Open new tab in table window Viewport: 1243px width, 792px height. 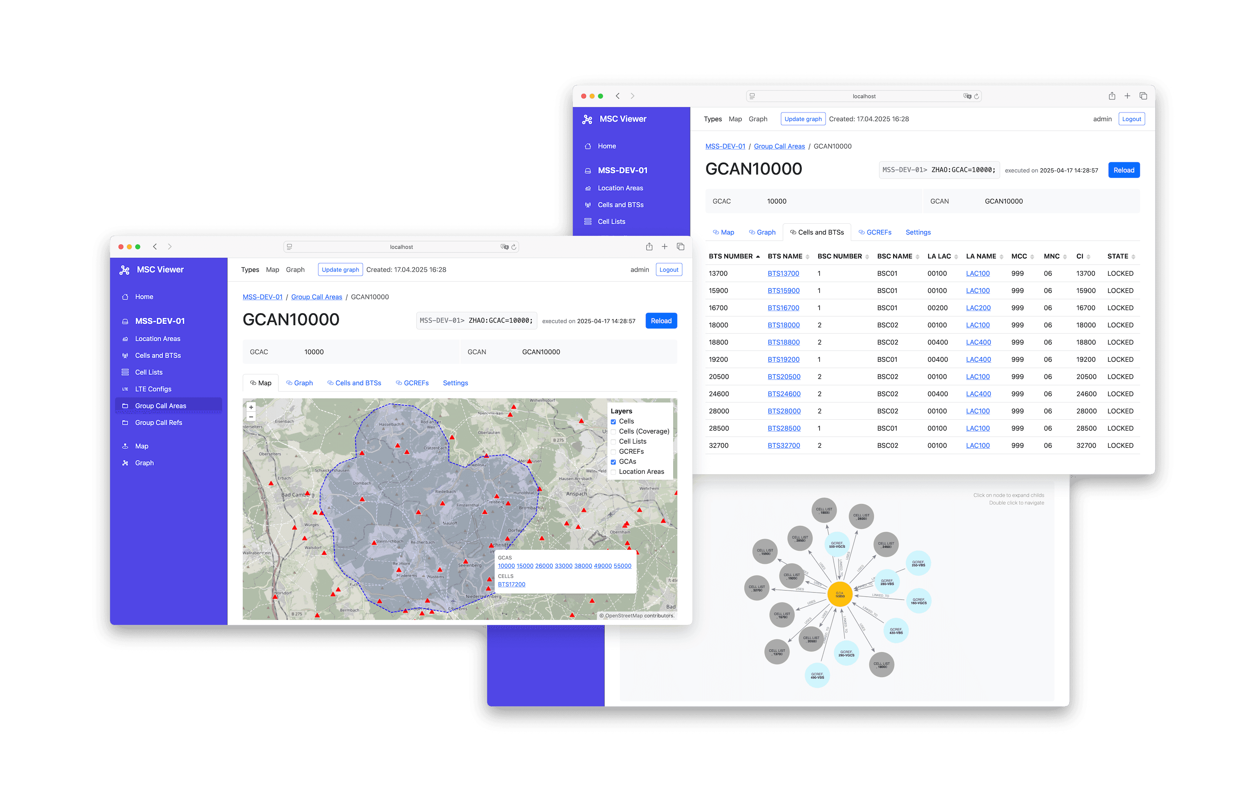click(x=1128, y=96)
